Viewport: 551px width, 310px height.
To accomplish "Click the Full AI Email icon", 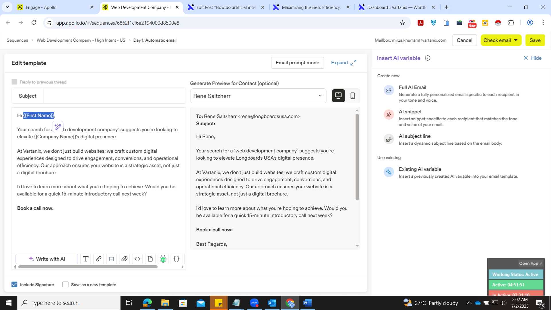I will (389, 90).
